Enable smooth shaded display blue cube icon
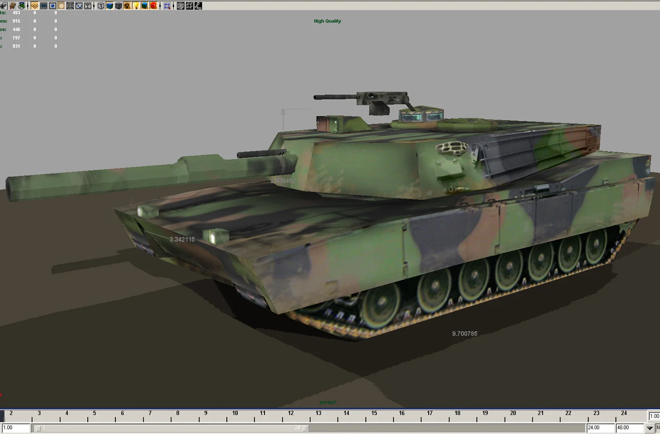The height and width of the screenshot is (434, 660). [110, 5]
